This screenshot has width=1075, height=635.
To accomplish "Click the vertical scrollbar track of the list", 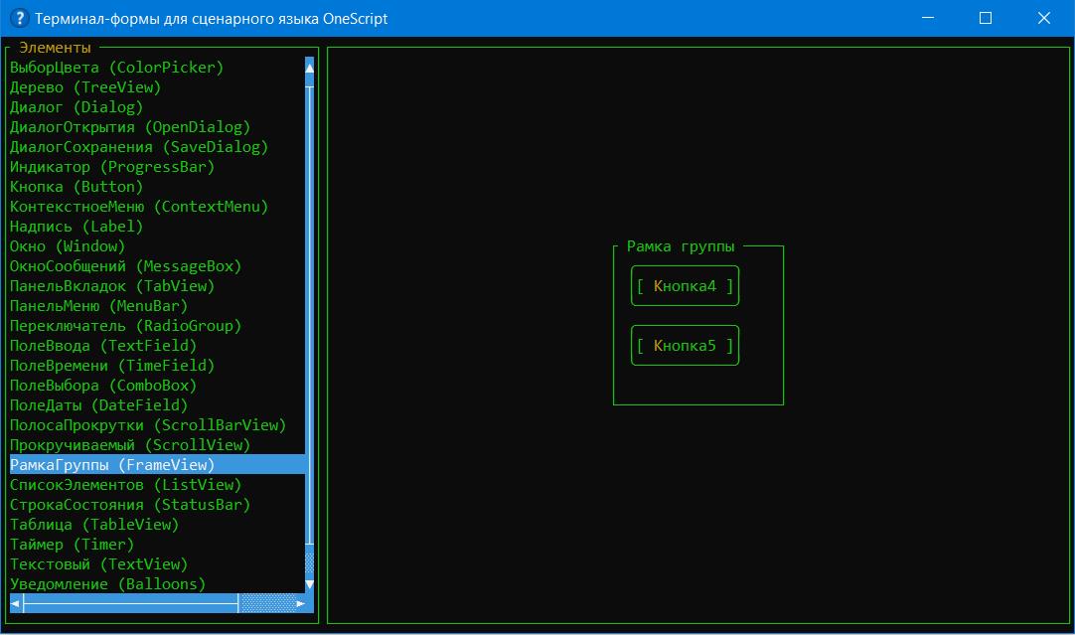I will coord(309,318).
